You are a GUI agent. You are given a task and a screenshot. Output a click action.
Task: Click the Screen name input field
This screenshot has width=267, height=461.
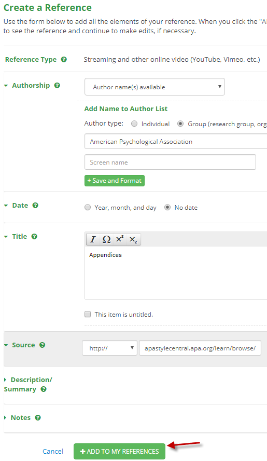pos(170,162)
